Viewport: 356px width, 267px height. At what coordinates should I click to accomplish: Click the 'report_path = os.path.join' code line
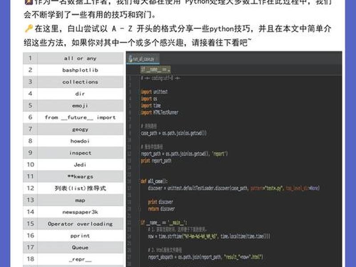[x=184, y=154]
